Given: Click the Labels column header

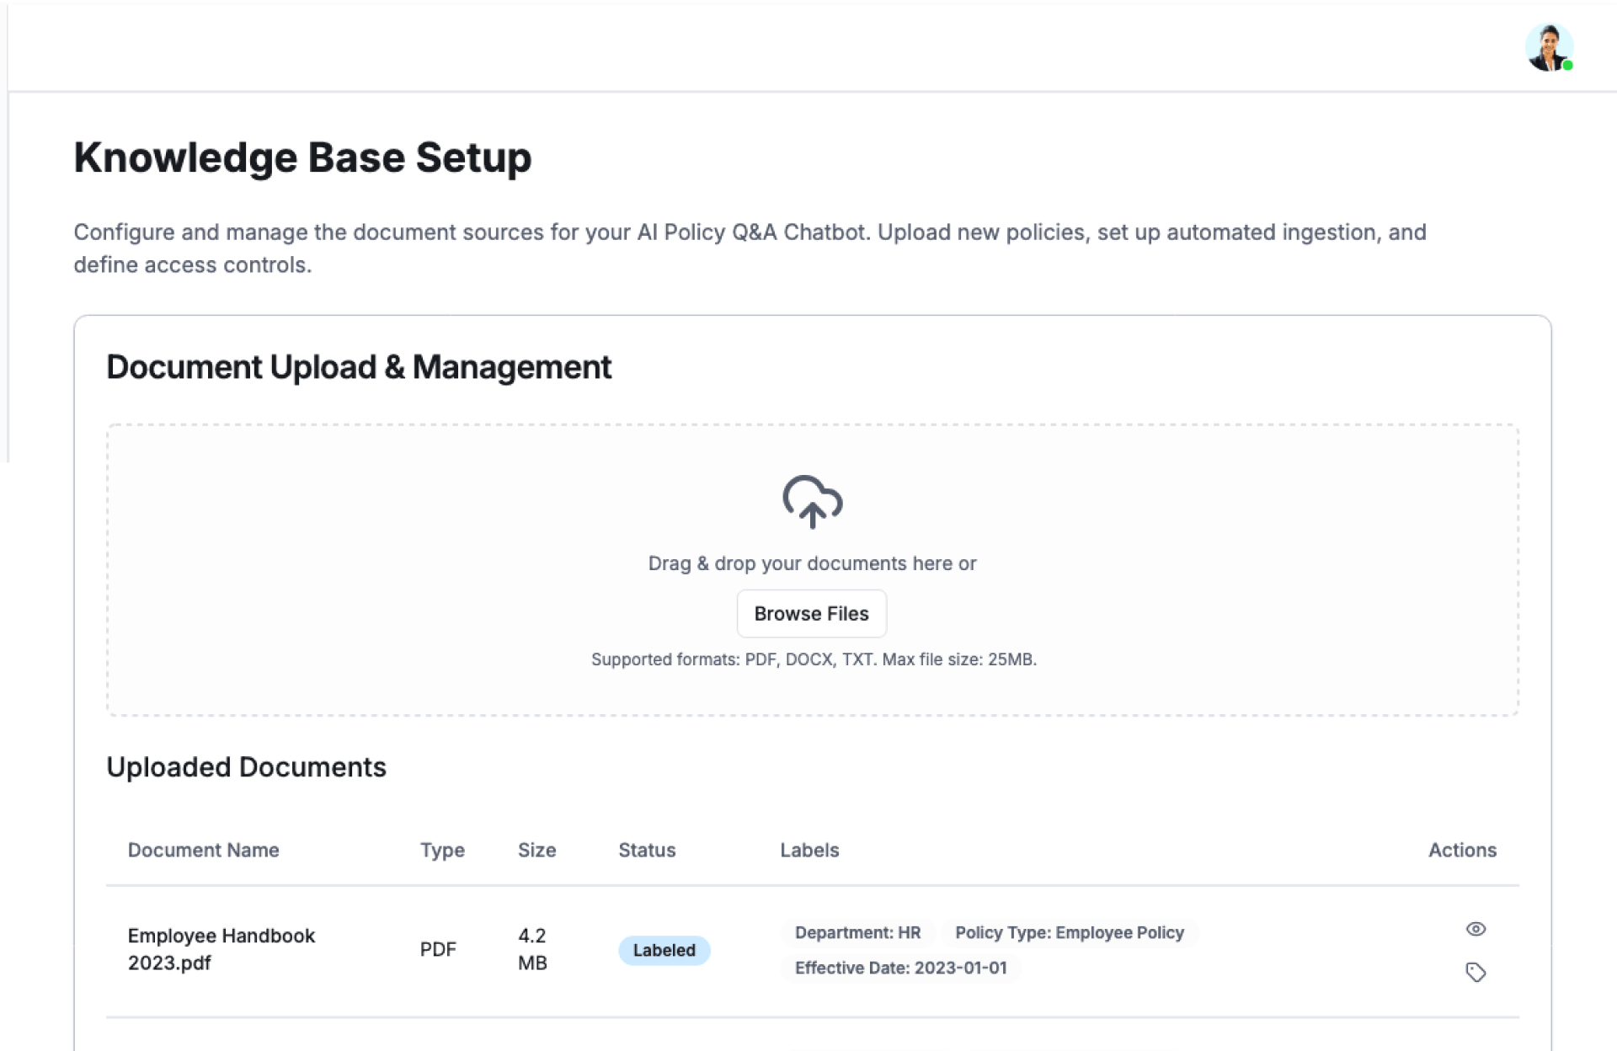Looking at the screenshot, I should coord(809,850).
